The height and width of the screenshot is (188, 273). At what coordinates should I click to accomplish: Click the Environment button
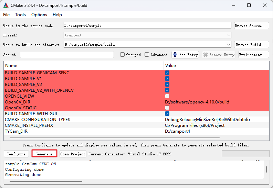[253, 55]
